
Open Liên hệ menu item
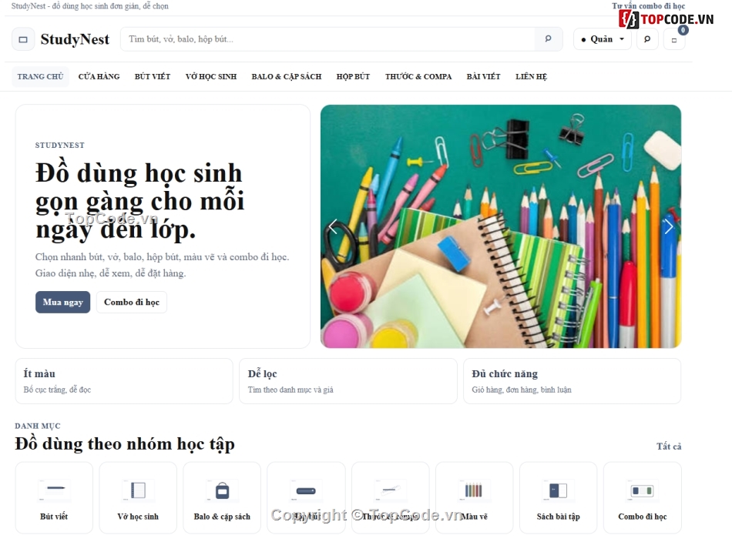pyautogui.click(x=531, y=76)
